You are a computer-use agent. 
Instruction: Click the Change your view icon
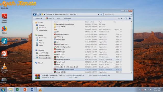pyautogui.click(x=119, y=18)
